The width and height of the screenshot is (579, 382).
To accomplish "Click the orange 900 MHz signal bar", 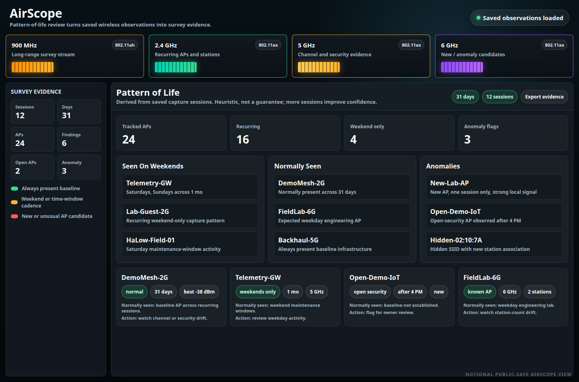I will tap(33, 67).
